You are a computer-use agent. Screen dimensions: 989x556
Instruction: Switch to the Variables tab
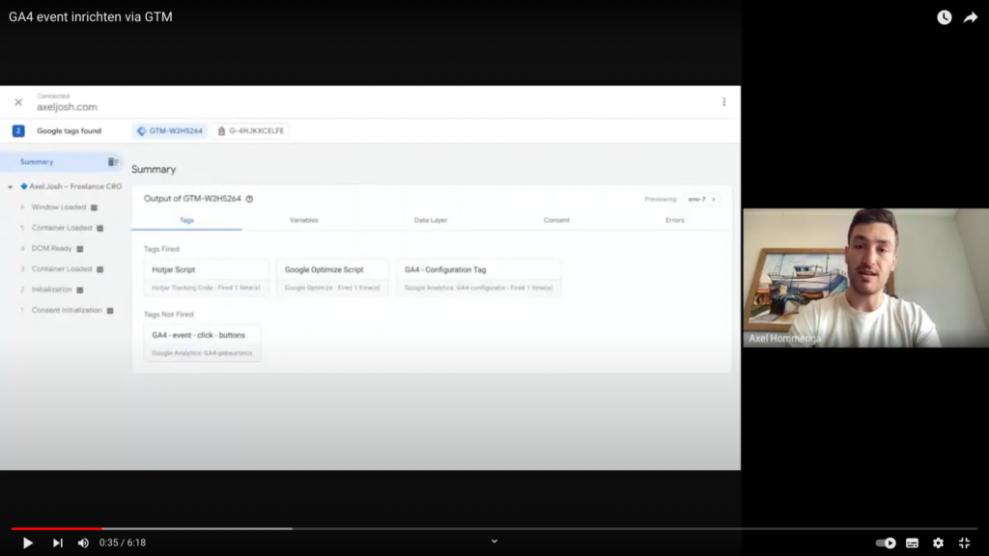tap(303, 220)
